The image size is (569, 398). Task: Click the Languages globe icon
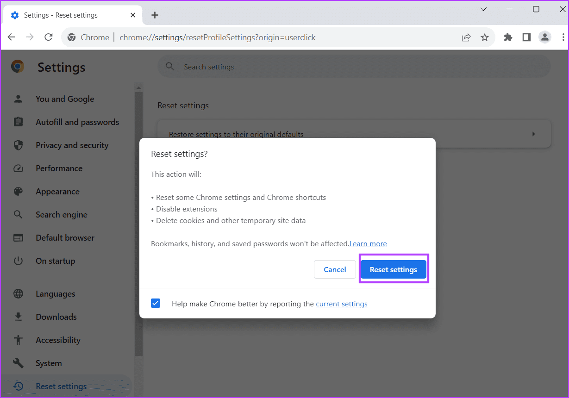coord(18,293)
